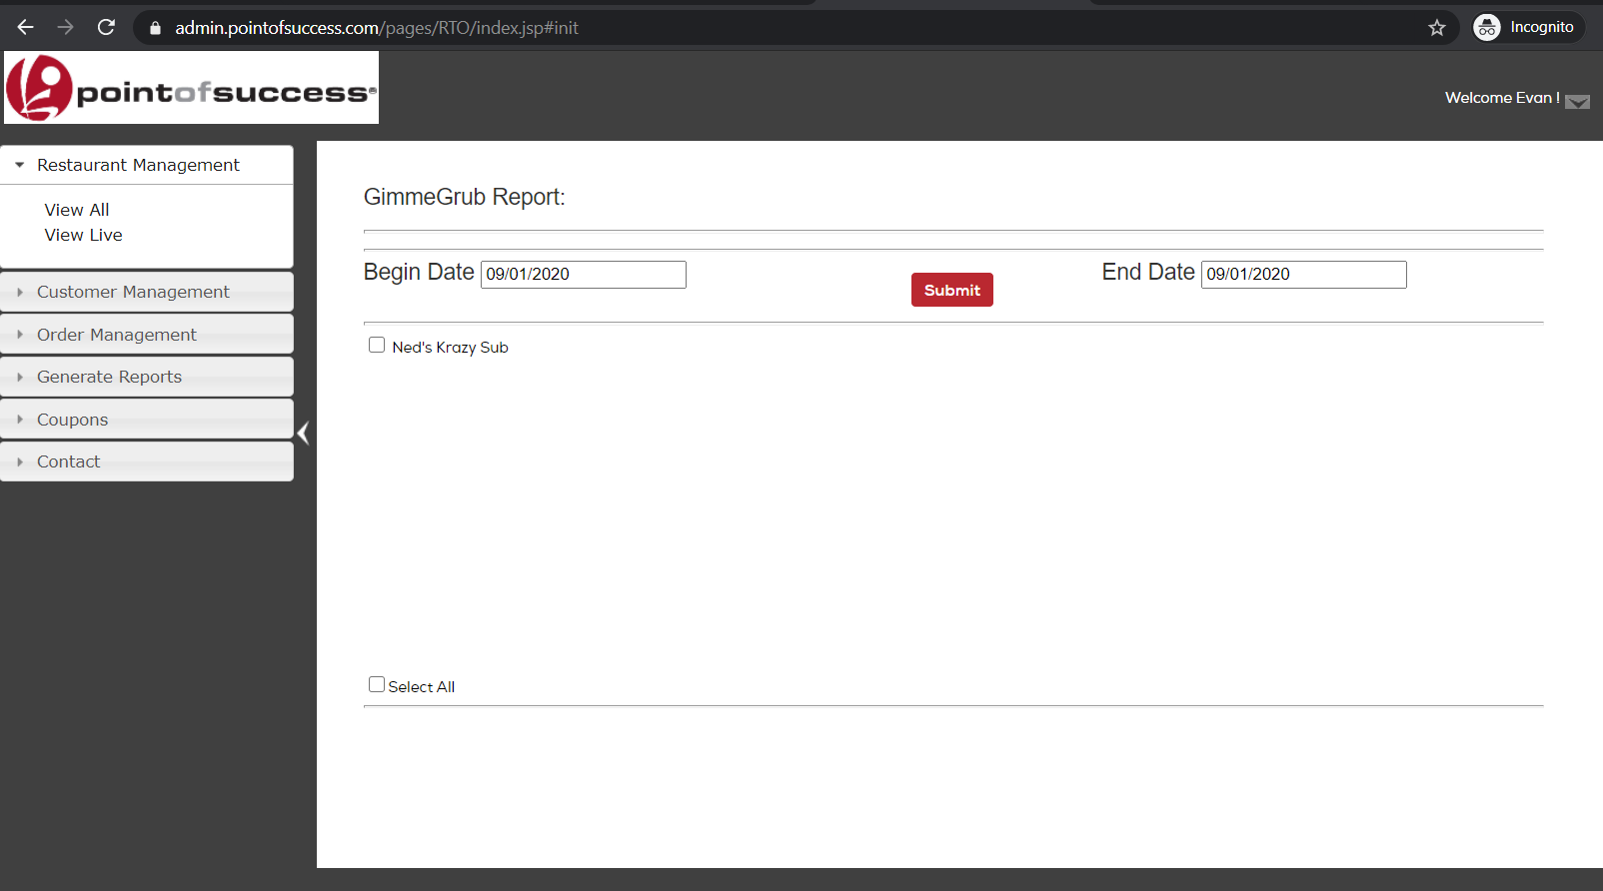This screenshot has height=891, width=1603.
Task: Expand the Order Management section
Action: 147,335
